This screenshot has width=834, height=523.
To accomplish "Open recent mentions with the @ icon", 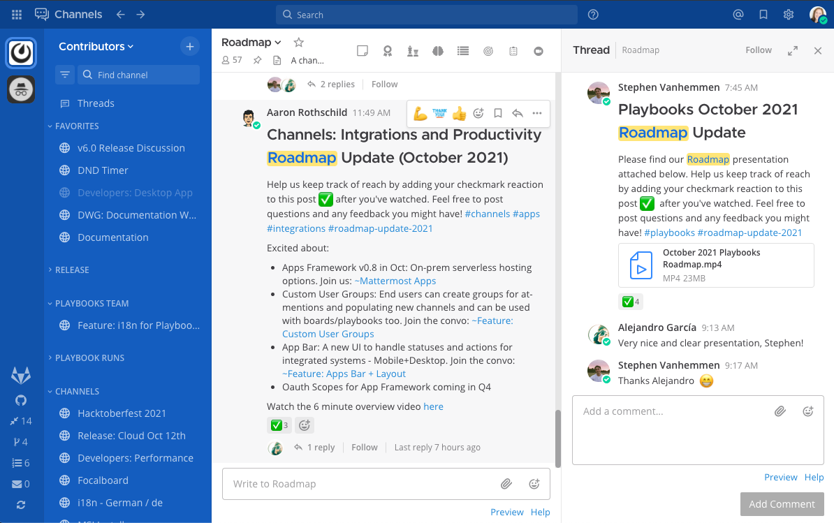I will [738, 14].
